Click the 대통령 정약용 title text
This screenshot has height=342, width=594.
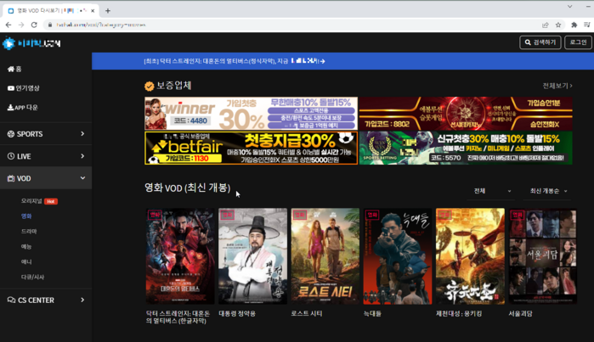(x=237, y=314)
